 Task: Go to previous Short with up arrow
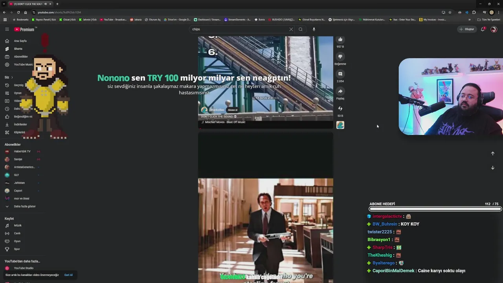pos(493,154)
